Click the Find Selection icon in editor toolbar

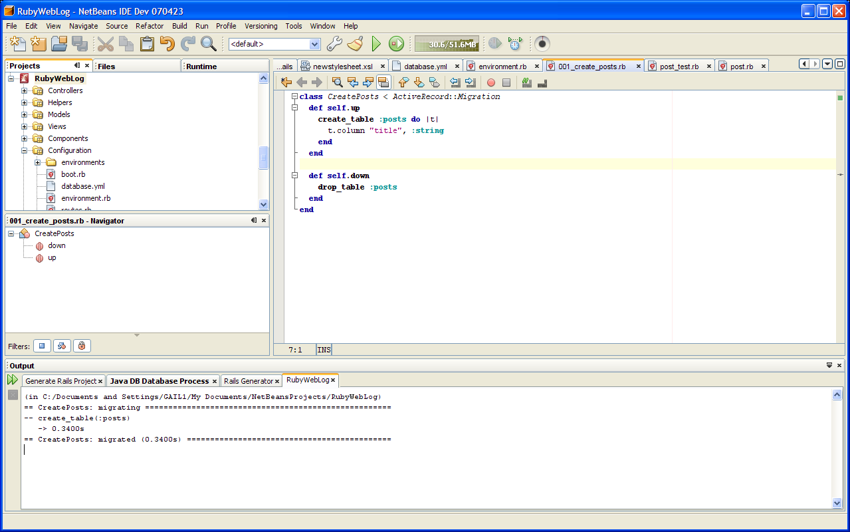coord(338,82)
